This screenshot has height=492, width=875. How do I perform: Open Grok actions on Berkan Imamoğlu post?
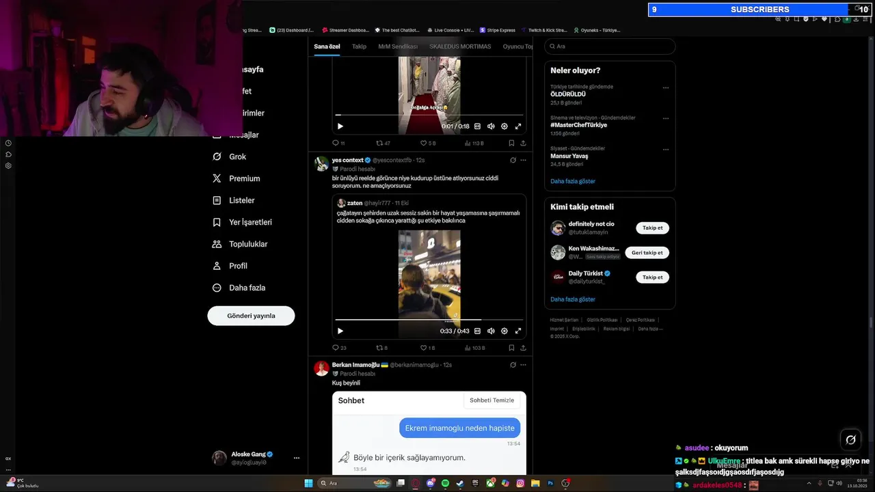click(513, 365)
